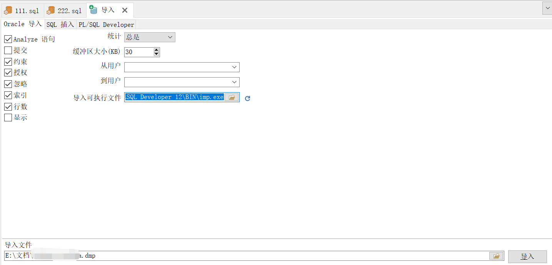Uncheck the Analyze 语句 checkbox
Image resolution: width=552 pixels, height=265 pixels.
[8, 39]
